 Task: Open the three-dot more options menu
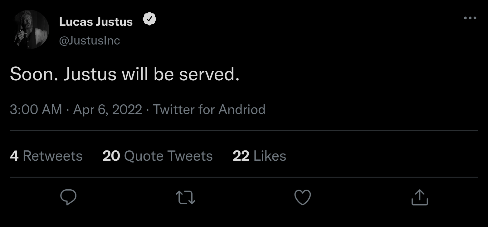tap(470, 18)
